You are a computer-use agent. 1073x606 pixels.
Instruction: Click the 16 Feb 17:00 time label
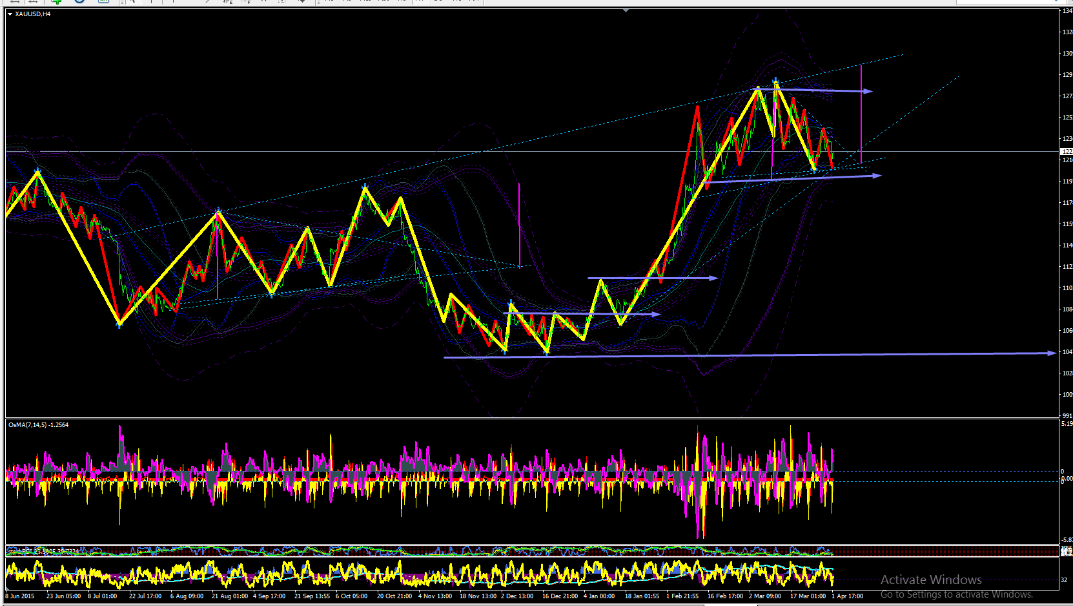point(725,596)
